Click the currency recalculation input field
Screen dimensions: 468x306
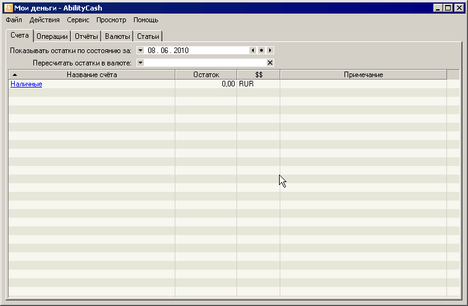pos(204,62)
